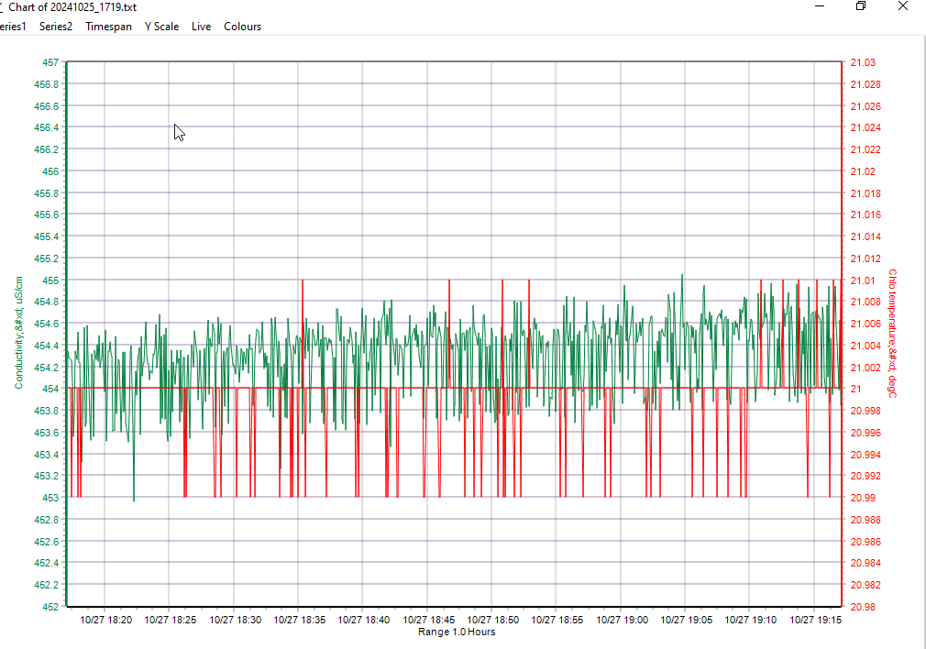Click the green 454 axis value
The height and width of the screenshot is (649, 926).
50,390
